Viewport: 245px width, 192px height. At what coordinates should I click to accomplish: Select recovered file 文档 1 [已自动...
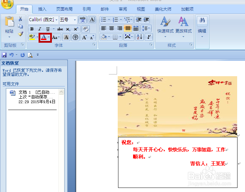pos(32,97)
